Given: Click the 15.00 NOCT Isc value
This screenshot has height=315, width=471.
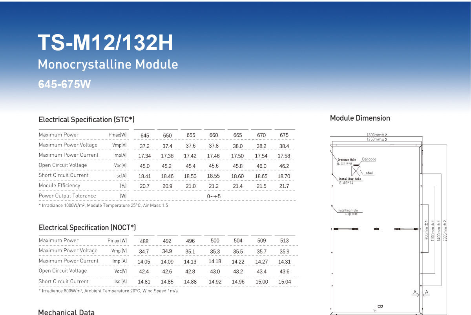Looking at the screenshot, I should click(x=261, y=282).
